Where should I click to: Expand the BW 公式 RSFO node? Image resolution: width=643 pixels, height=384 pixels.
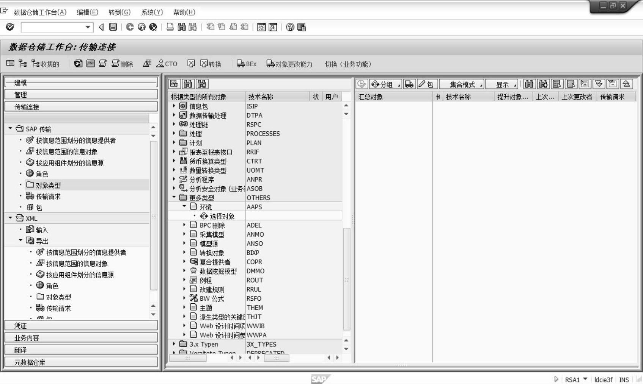[x=184, y=298]
